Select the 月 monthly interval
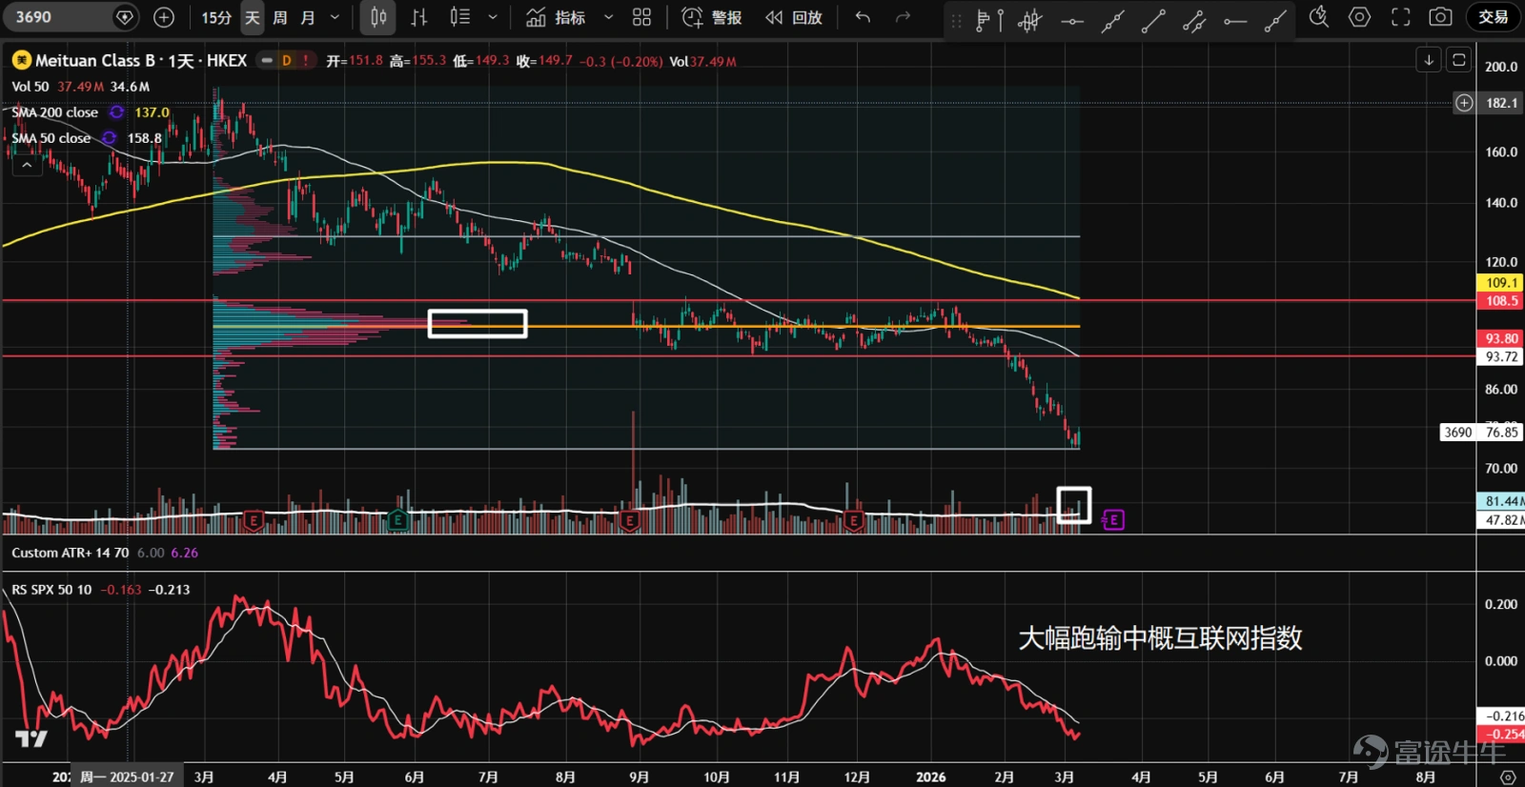 [308, 17]
